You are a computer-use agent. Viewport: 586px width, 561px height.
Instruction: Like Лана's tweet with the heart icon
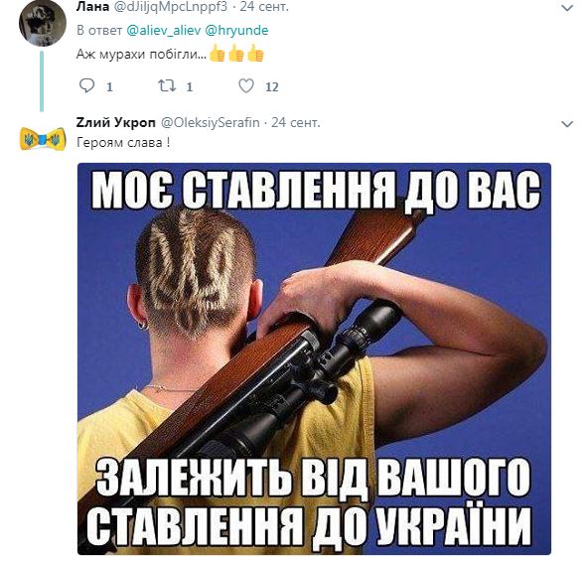pyautogui.click(x=246, y=85)
